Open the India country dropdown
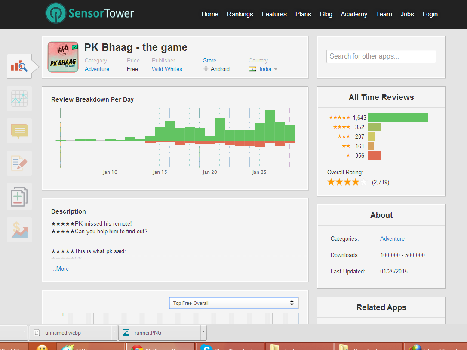The width and height of the screenshot is (467, 350). [x=268, y=69]
